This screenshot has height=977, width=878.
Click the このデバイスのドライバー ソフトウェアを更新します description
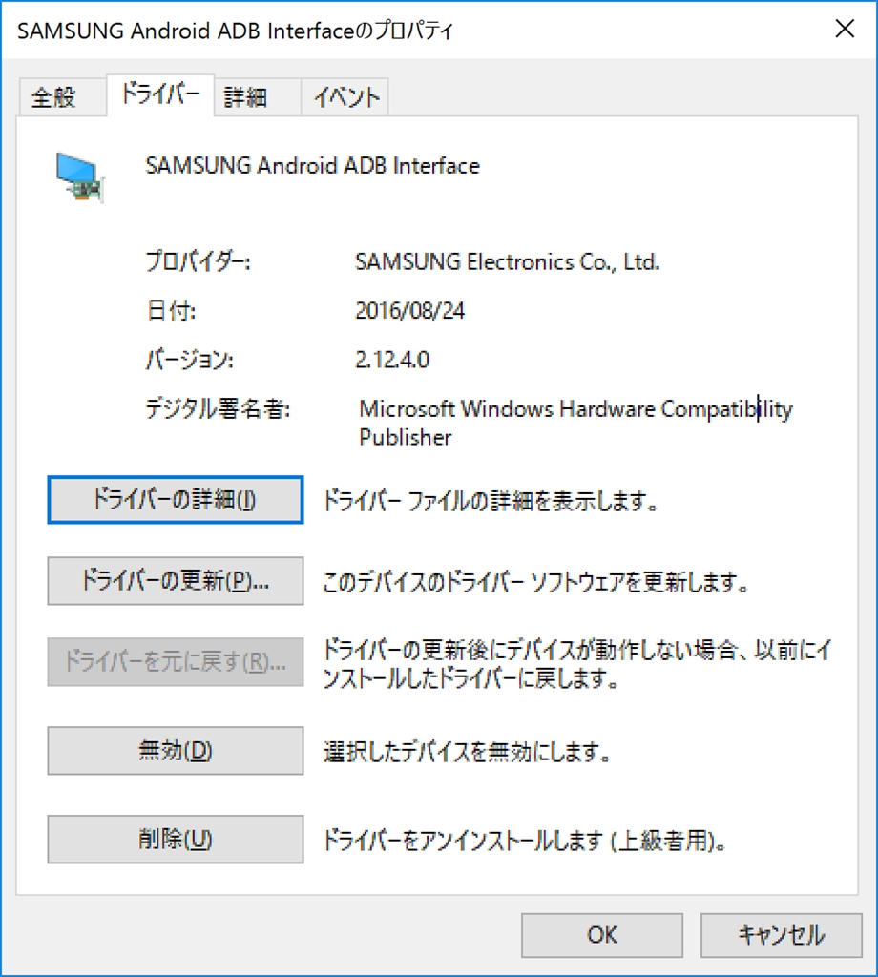pos(535,583)
